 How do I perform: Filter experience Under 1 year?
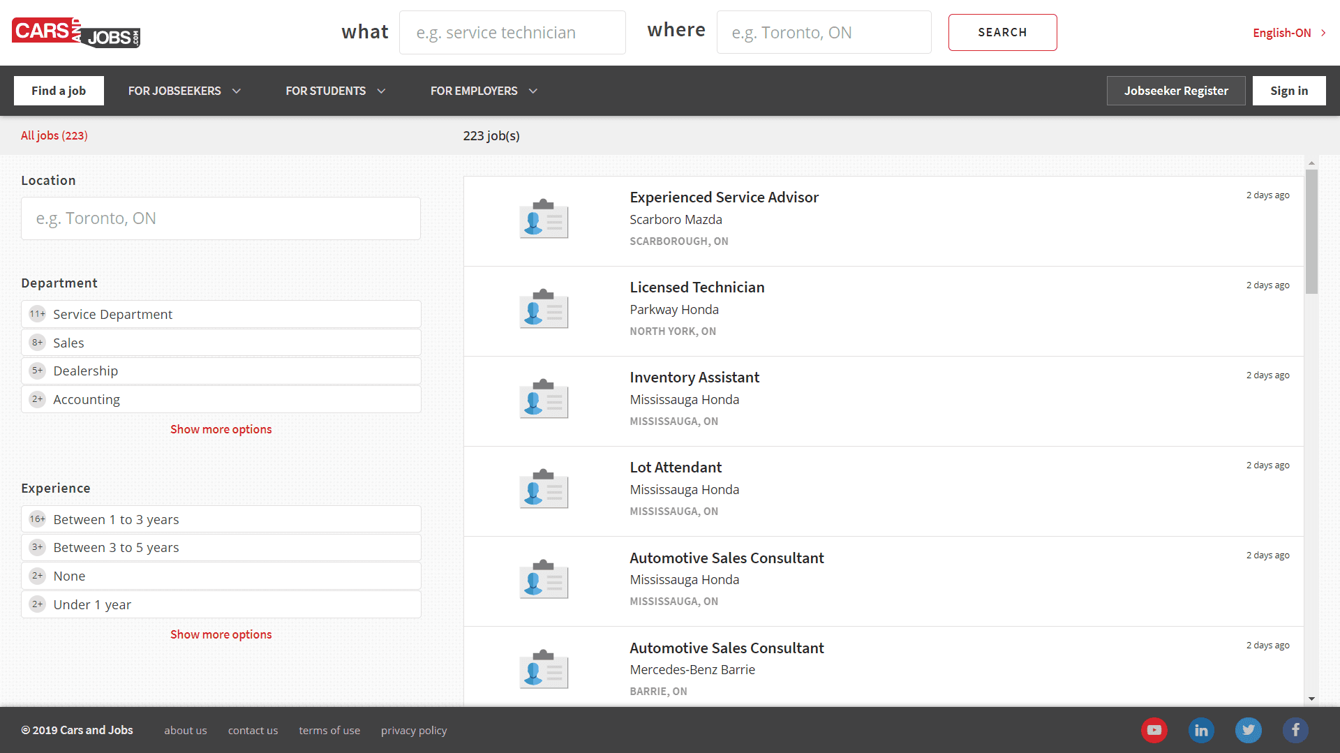[221, 604]
